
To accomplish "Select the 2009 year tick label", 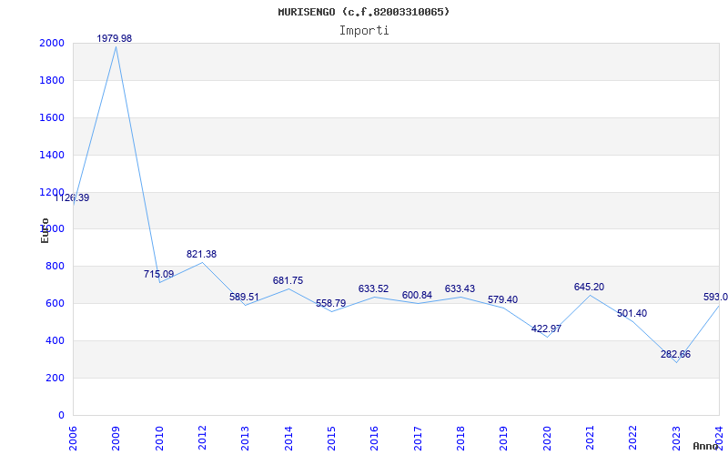I will (x=116, y=438).
